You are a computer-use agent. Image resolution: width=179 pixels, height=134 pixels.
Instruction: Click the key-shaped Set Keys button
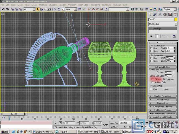tap(105, 125)
